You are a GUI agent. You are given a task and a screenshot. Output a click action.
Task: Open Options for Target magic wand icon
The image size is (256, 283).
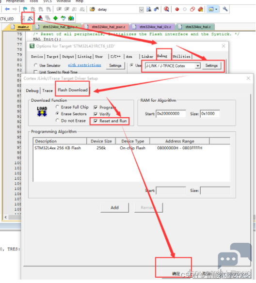(x=30, y=18)
